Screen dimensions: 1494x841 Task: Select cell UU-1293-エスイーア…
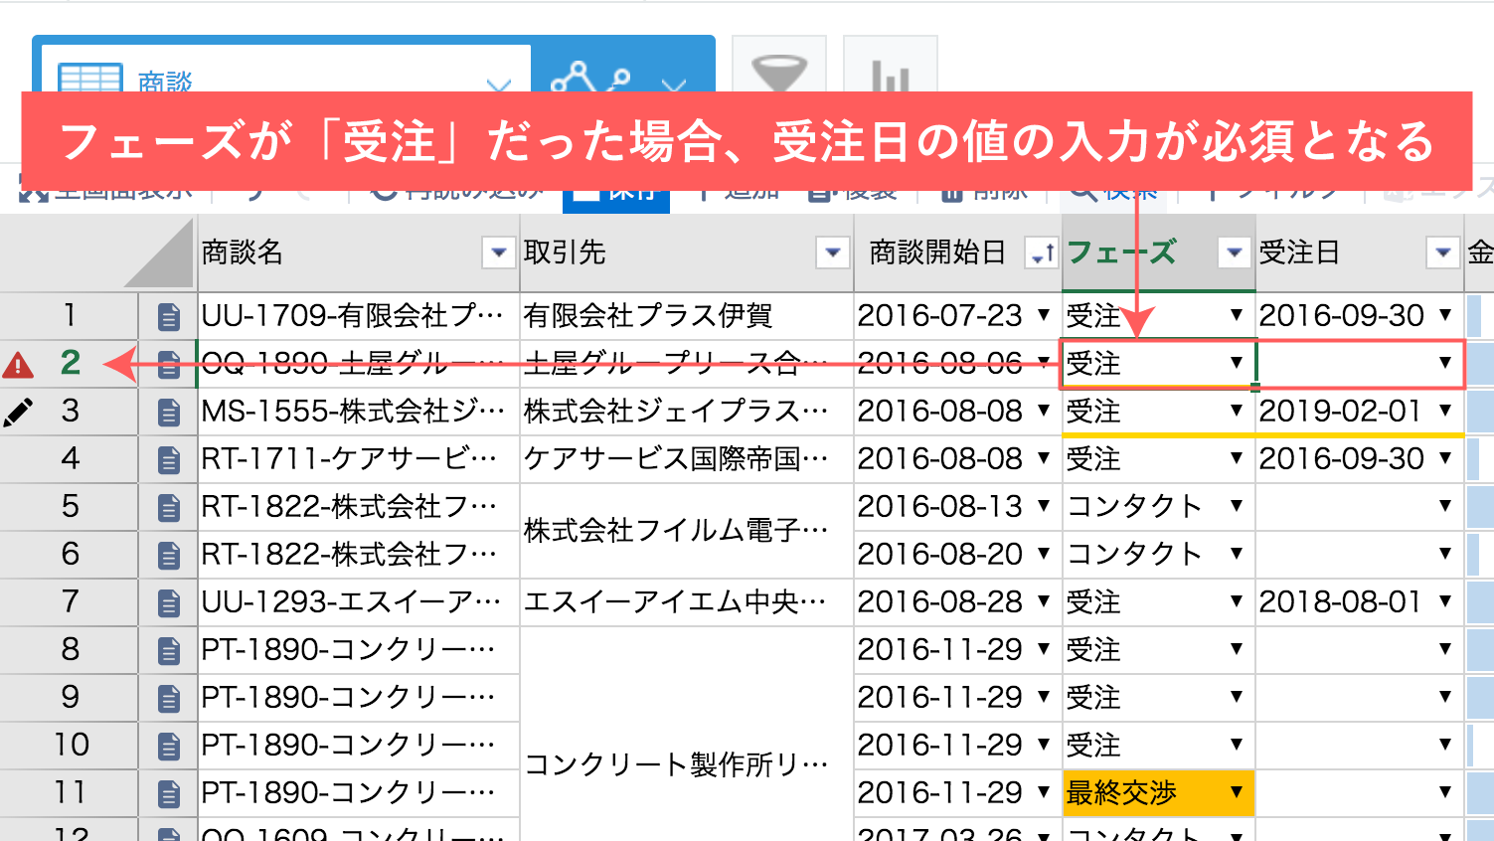coord(359,602)
